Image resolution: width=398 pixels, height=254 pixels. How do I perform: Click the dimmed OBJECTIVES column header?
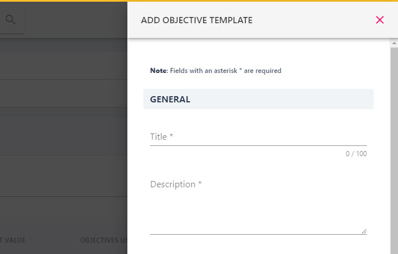tap(104, 240)
